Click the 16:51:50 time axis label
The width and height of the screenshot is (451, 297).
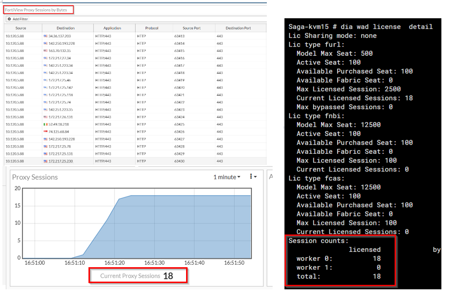(234, 263)
